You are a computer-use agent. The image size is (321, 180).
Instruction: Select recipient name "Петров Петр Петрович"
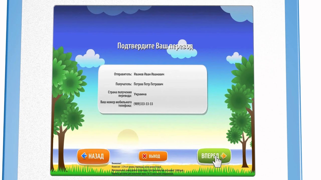(x=148, y=84)
